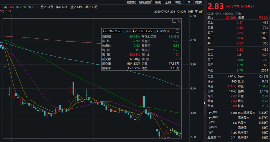Open the 前复权 price adjustment option
This screenshot has height=142, width=270.
(x=131, y=2)
